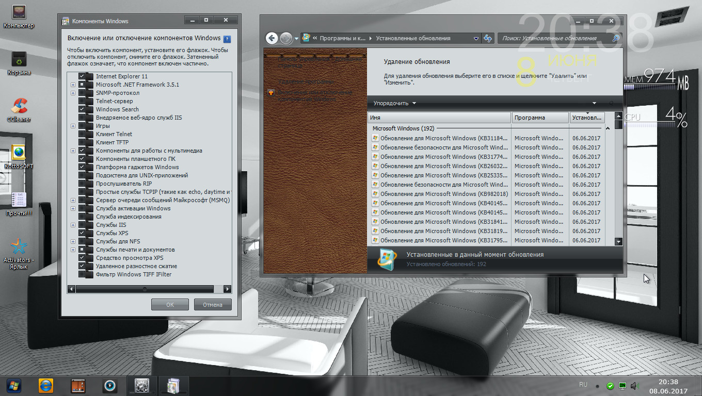Enable the Telnet-сервер checkbox
Image resolution: width=702 pixels, height=396 pixels.
pyautogui.click(x=82, y=101)
